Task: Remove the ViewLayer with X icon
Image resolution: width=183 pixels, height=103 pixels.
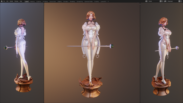Action: tap(181, 1)
